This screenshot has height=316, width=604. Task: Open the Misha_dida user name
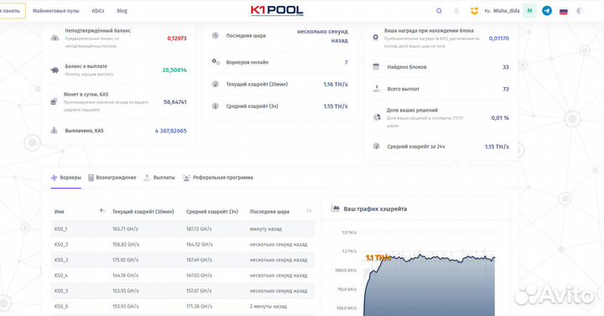[x=506, y=11]
